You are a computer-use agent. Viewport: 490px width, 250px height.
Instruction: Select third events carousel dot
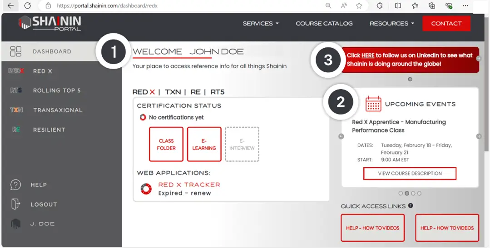pyautogui.click(x=413, y=193)
